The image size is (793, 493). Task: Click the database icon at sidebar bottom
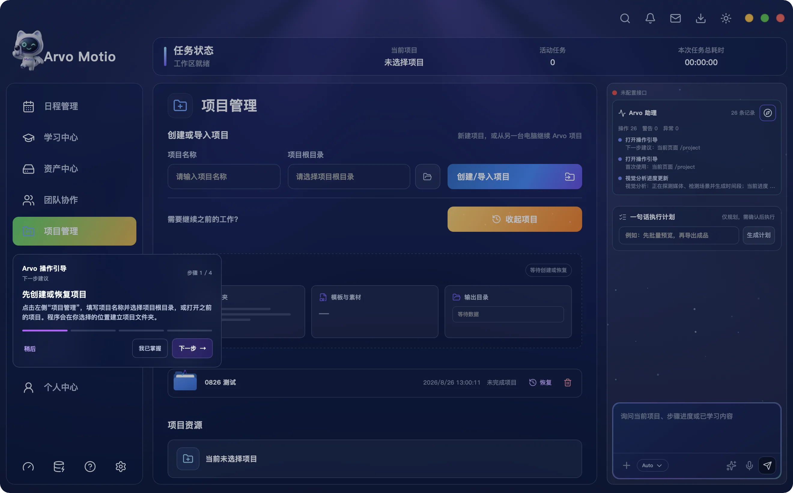click(x=59, y=467)
